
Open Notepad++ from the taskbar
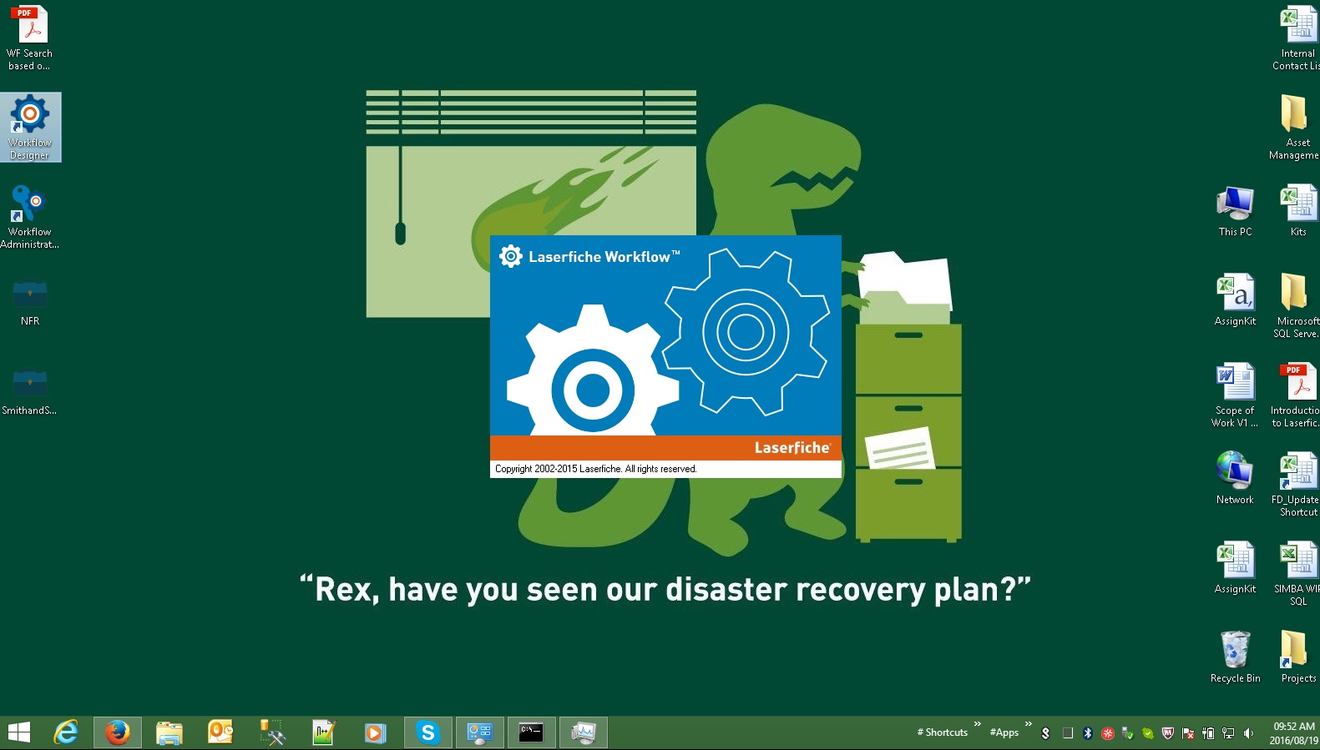coord(324,732)
